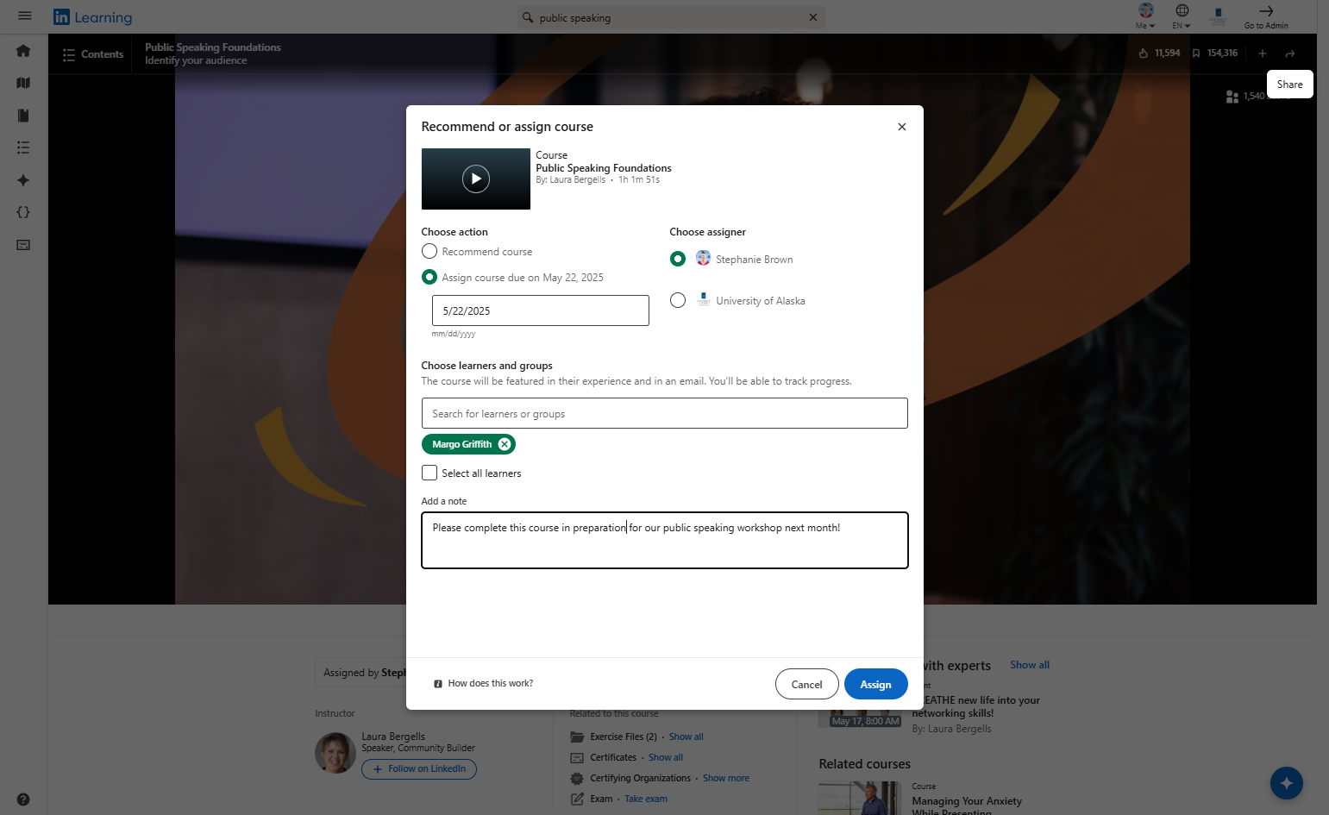Open the book icon in the left sidebar
The width and height of the screenshot is (1329, 815).
(23, 116)
